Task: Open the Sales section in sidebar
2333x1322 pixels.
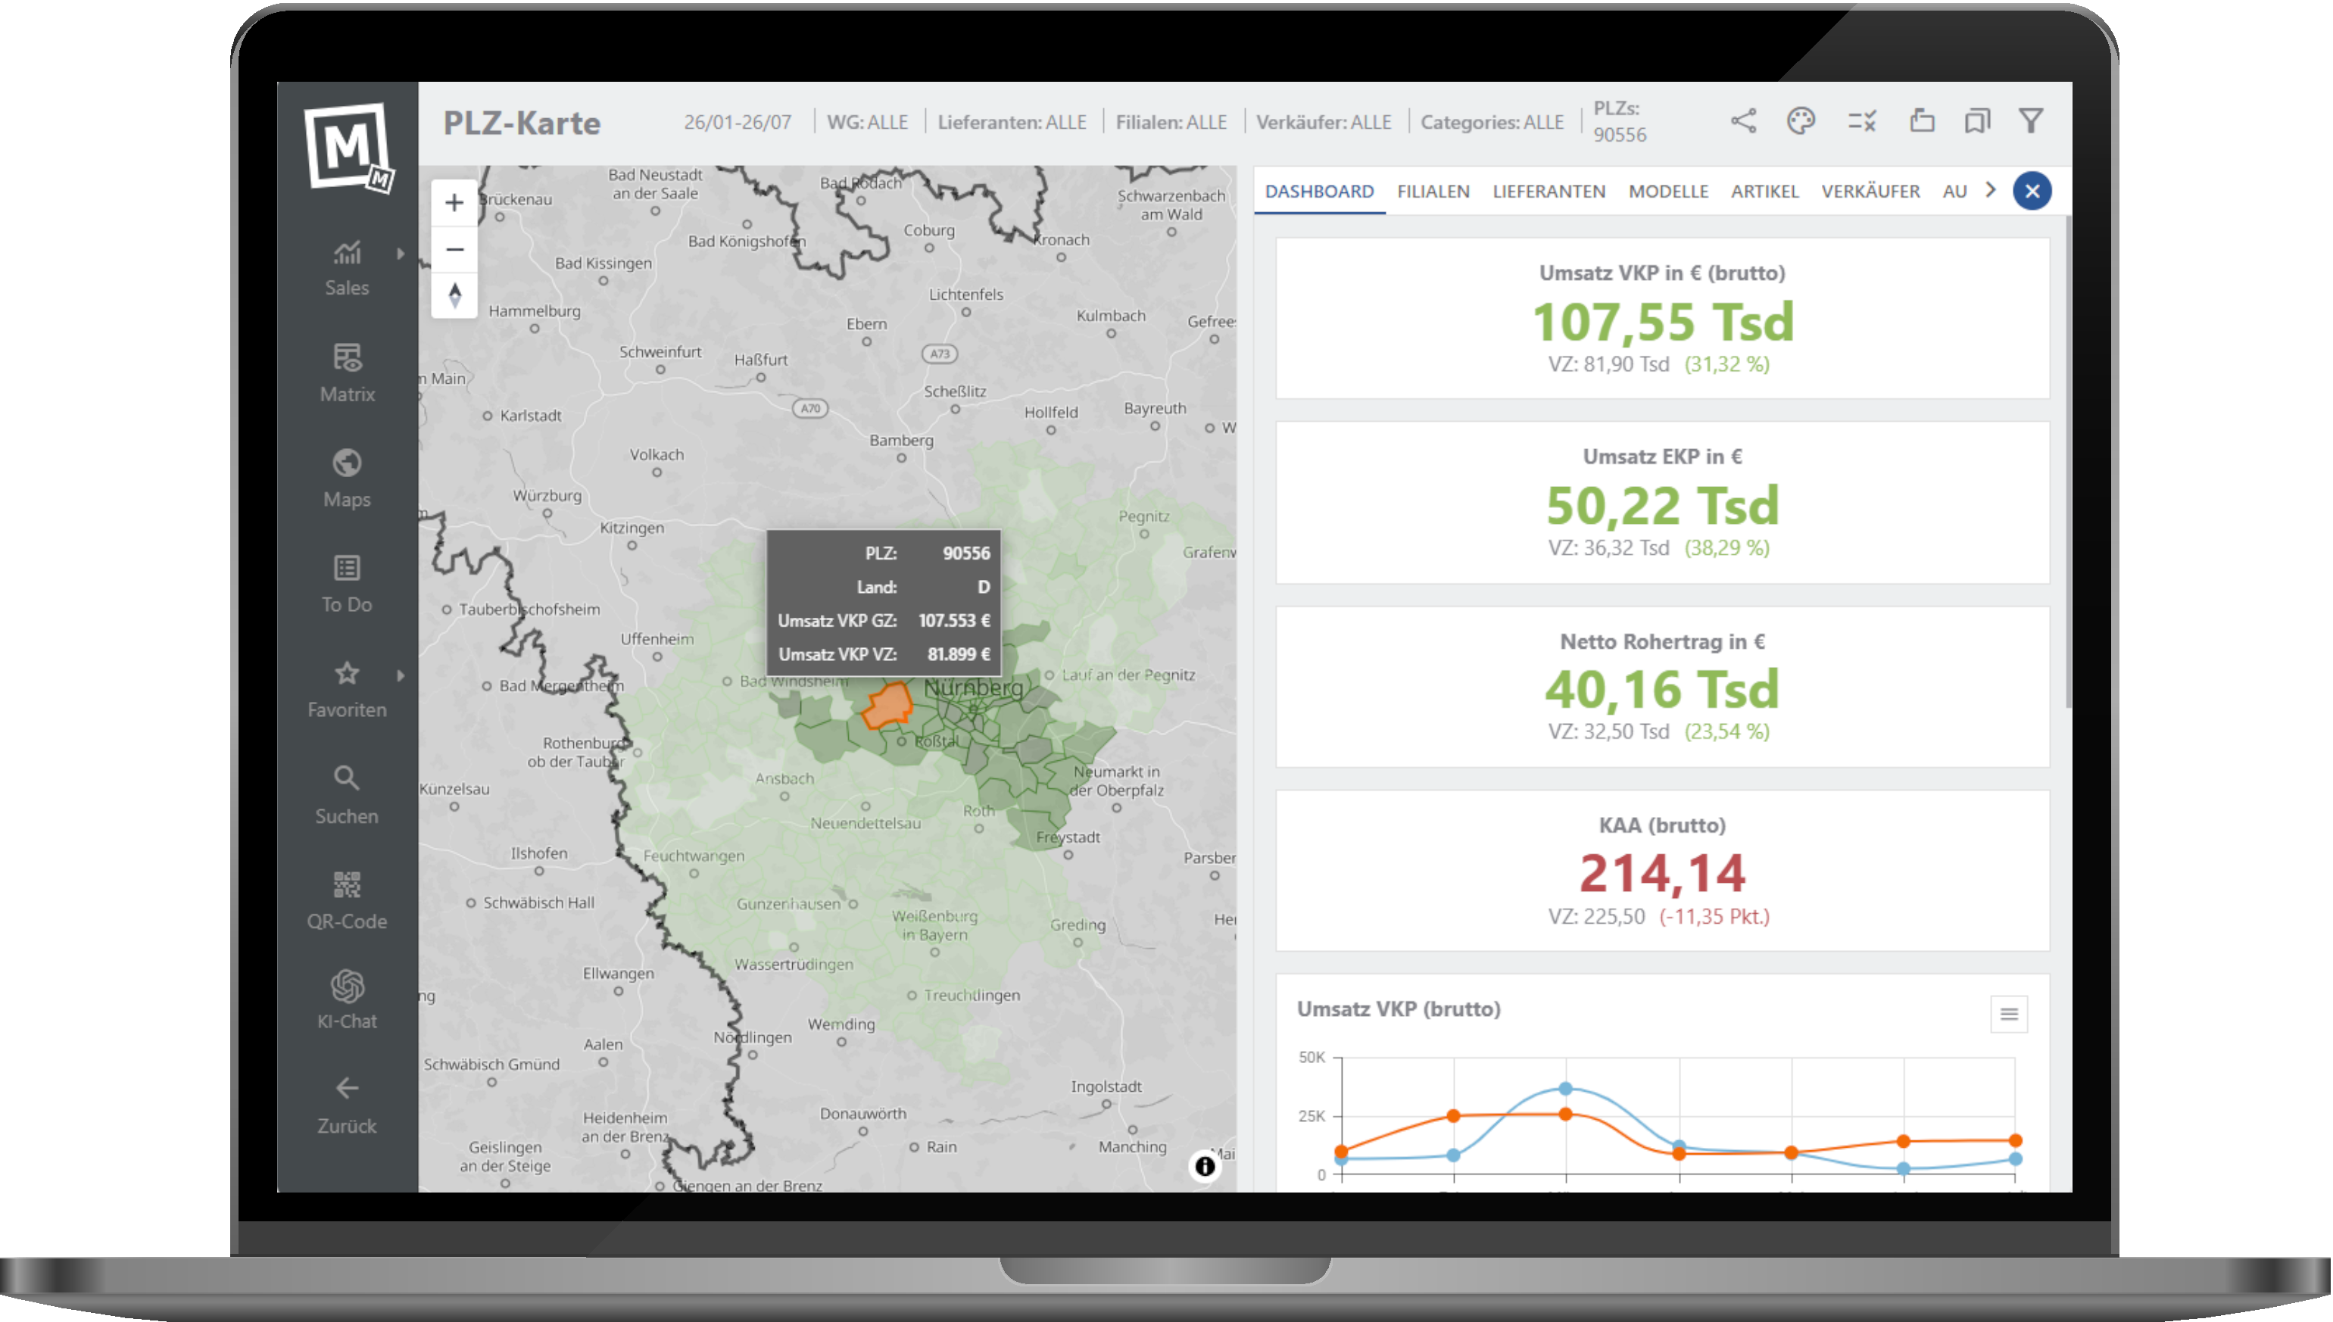Action: coord(347,269)
